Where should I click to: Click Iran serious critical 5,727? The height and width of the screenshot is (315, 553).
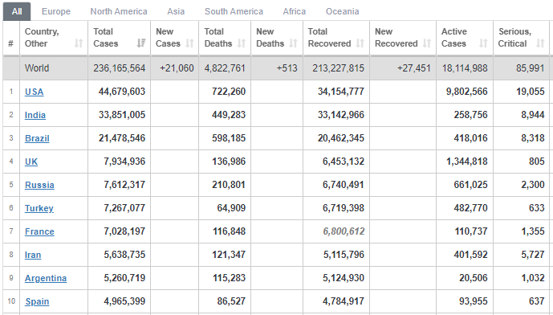coord(533,255)
